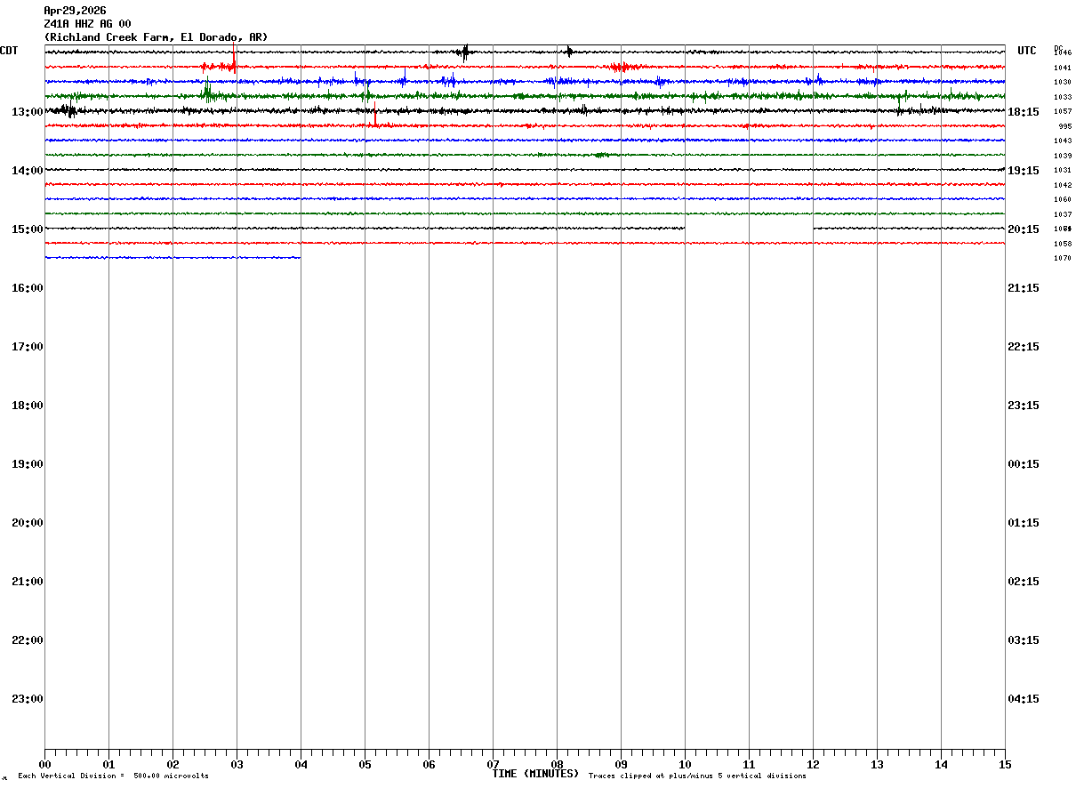1076x788 pixels.
Task: Click the '10' minute tick label
Action: click(685, 764)
